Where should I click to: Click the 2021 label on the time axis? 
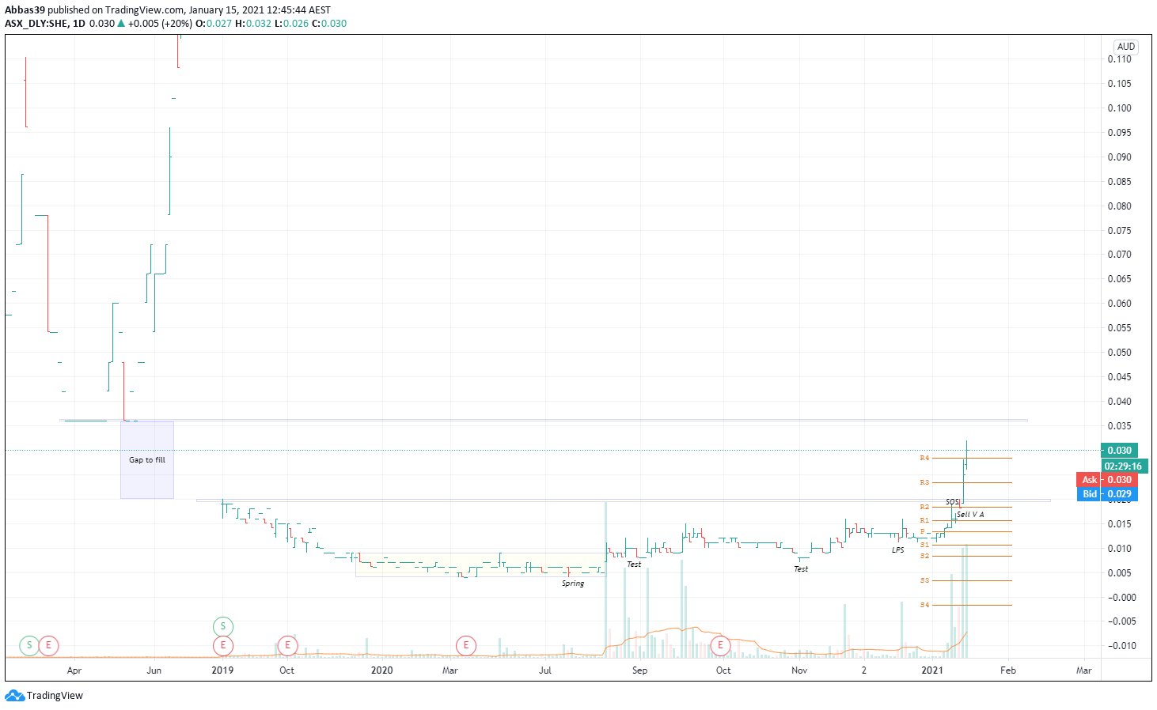[932, 670]
